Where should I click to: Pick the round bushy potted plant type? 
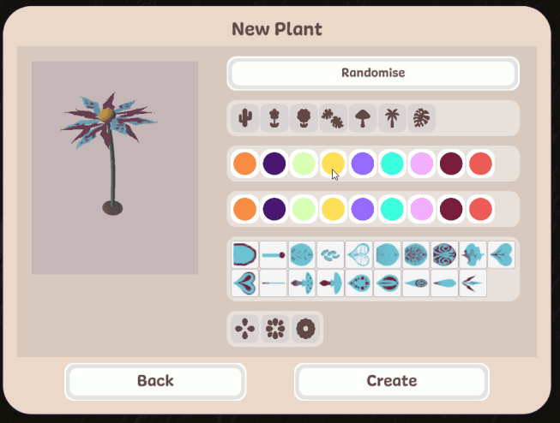point(304,118)
